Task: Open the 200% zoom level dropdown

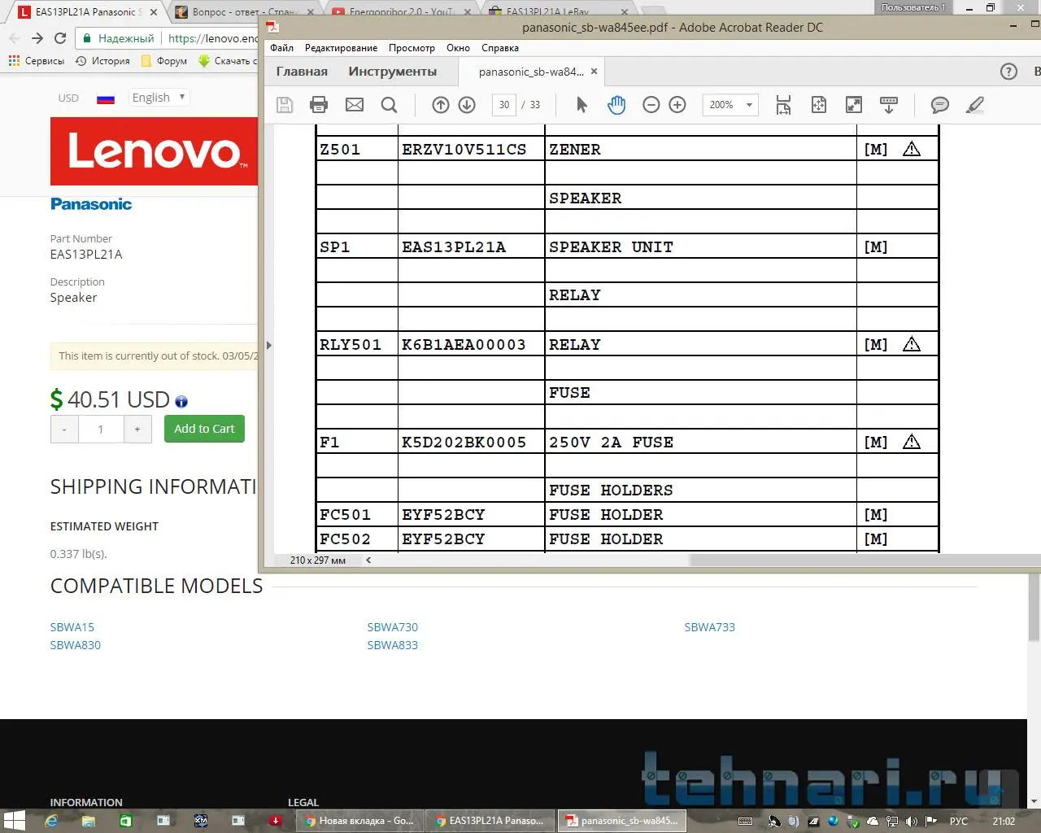Action: [731, 105]
